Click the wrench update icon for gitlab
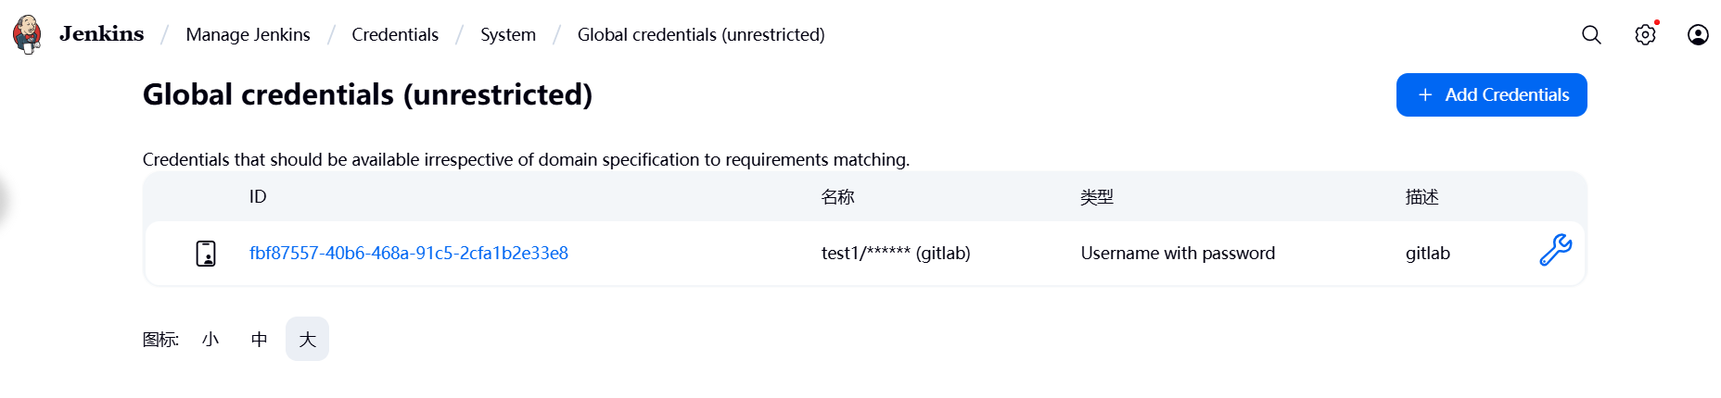 1555,250
